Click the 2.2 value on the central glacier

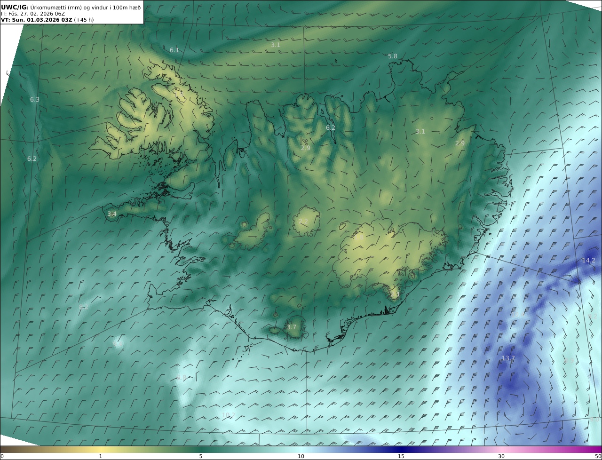click(303, 222)
